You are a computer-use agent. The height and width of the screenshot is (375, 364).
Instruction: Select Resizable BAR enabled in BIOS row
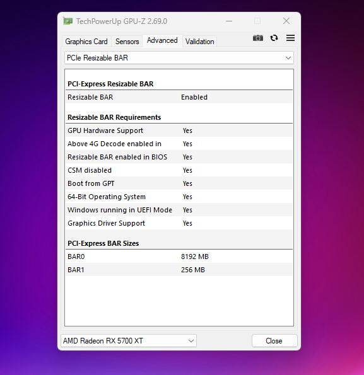tap(179, 157)
